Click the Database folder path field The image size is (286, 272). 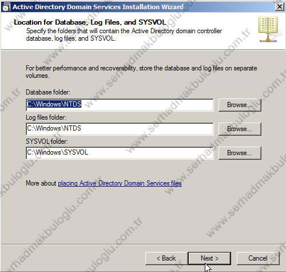click(x=120, y=105)
